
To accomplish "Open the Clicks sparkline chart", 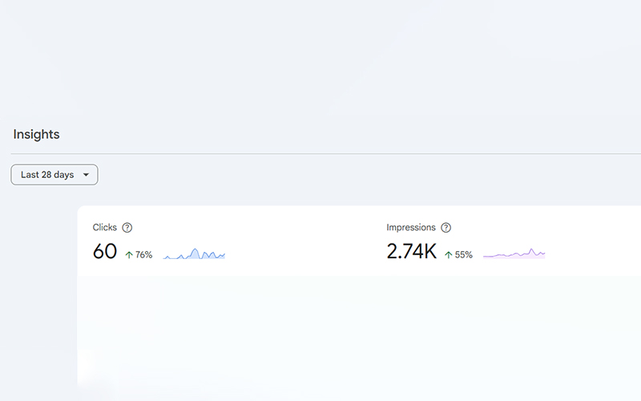I will coord(194,253).
